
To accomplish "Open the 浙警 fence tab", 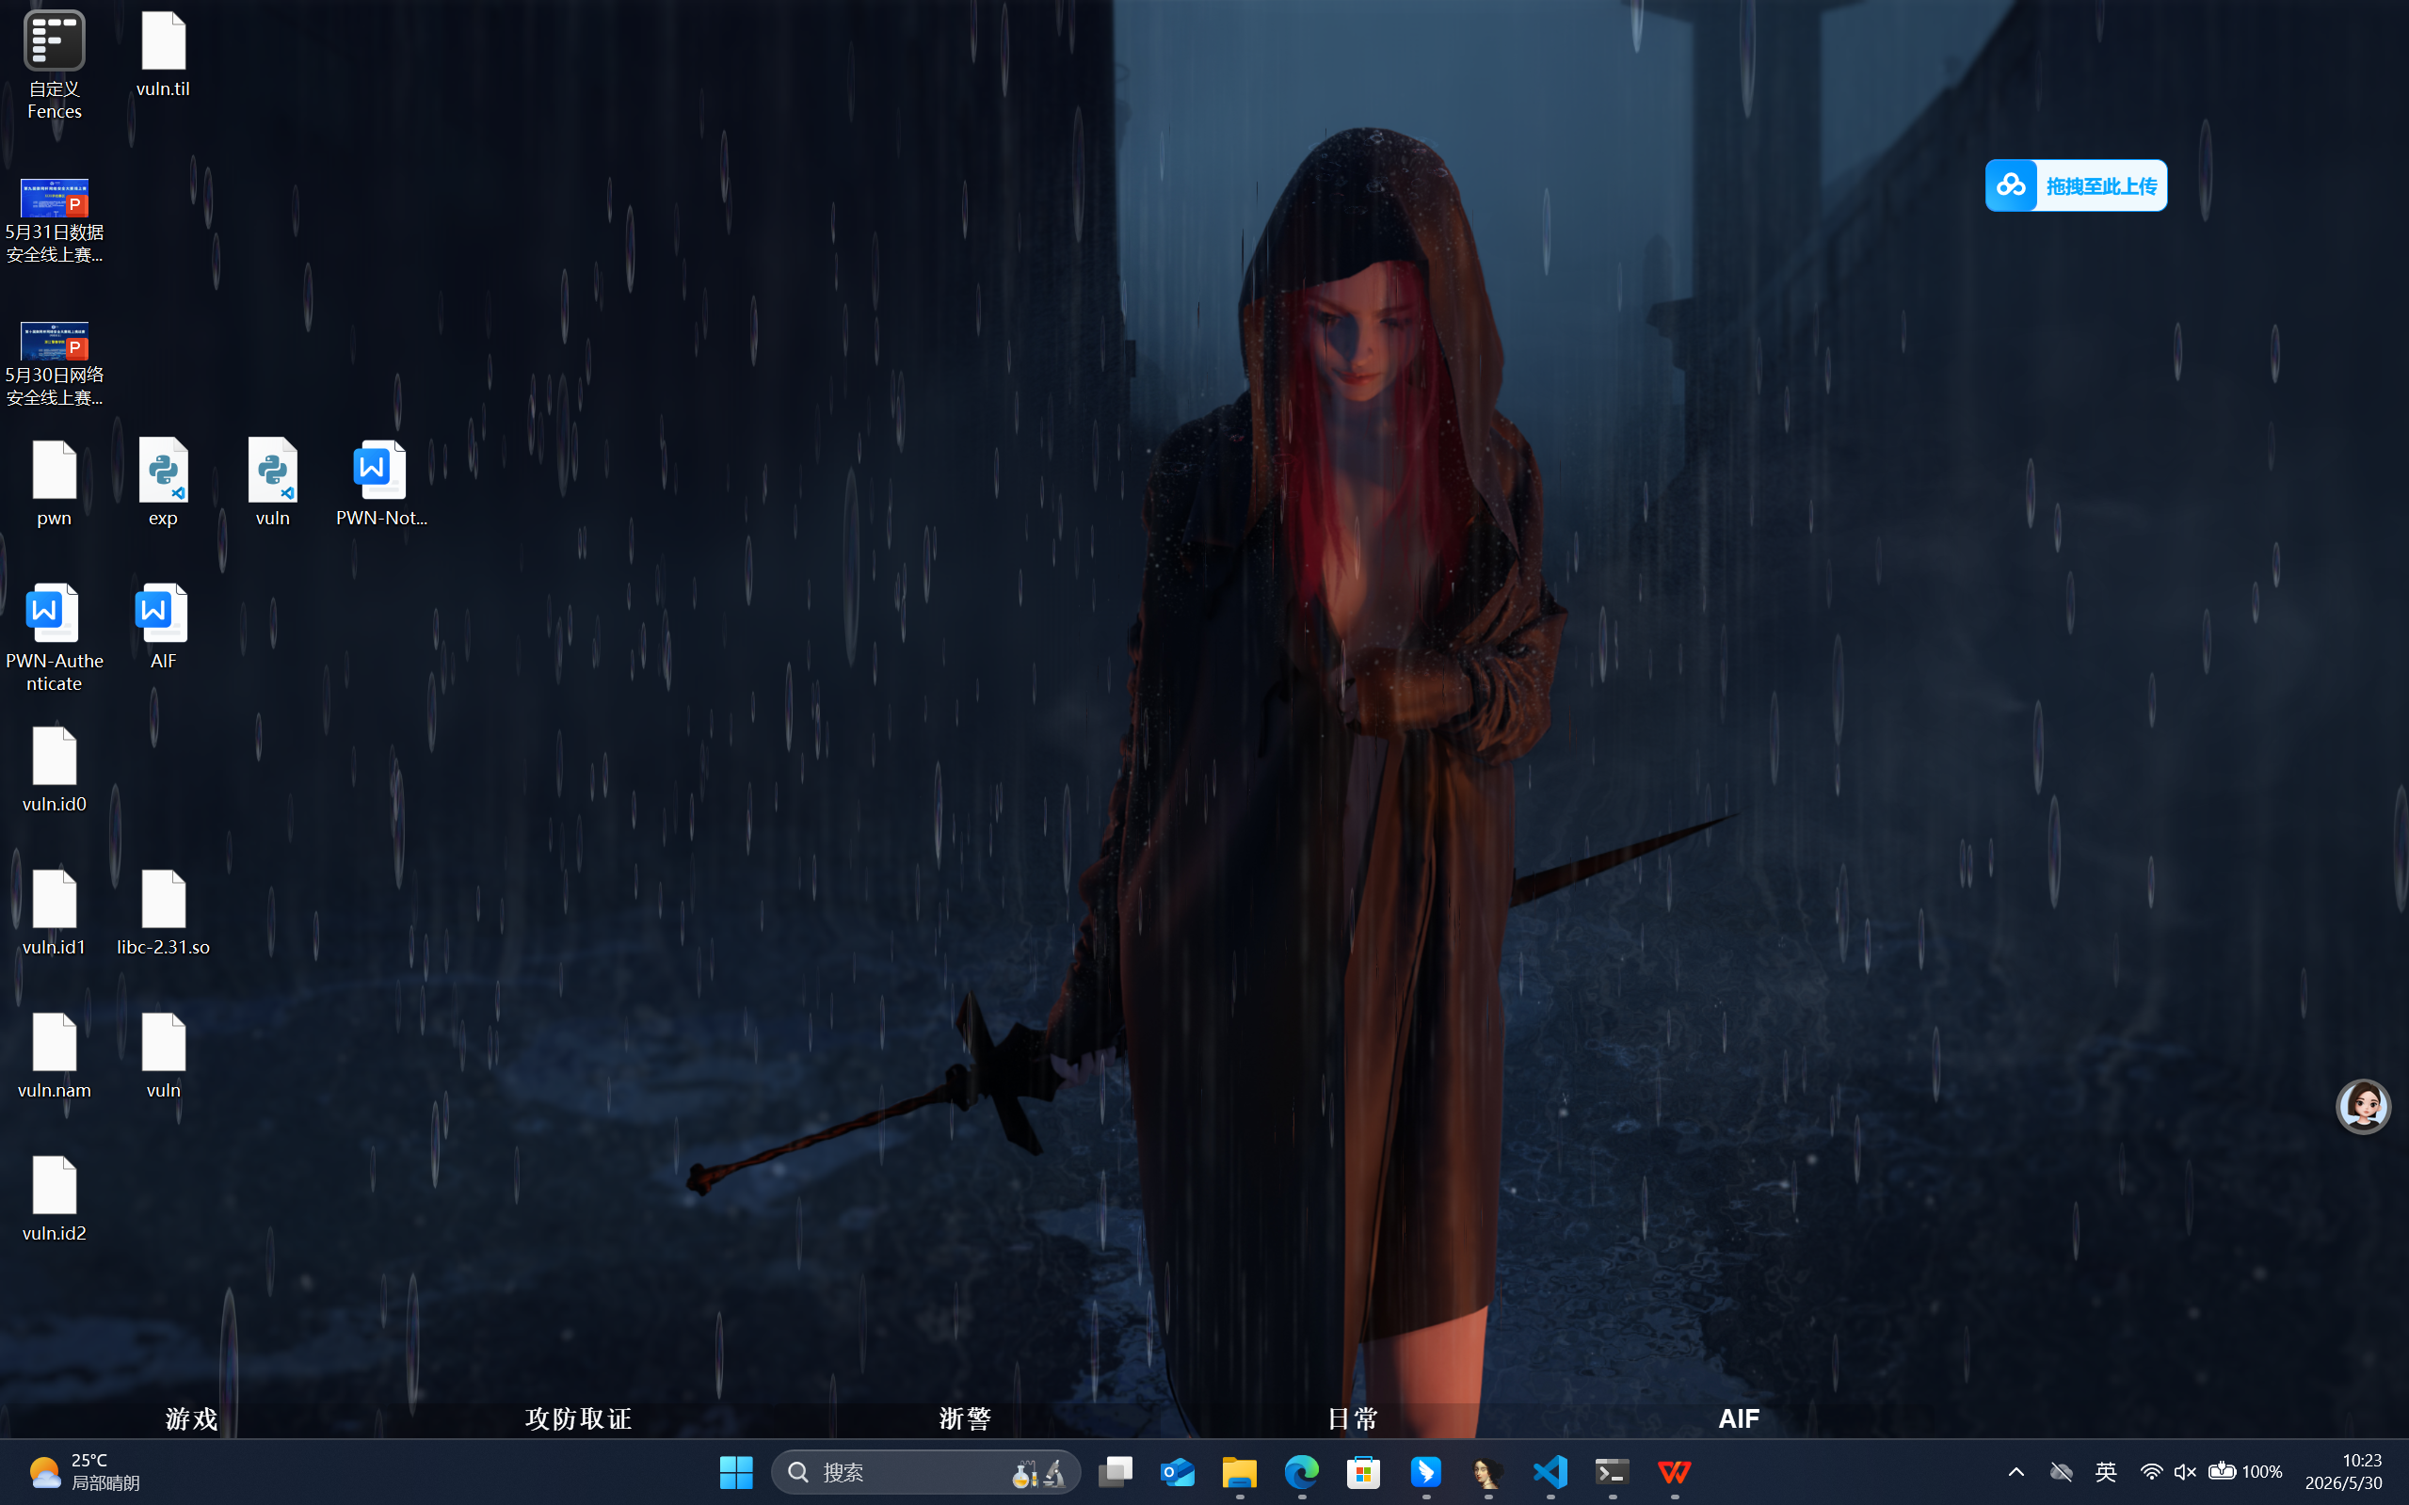I will pos(965,1418).
